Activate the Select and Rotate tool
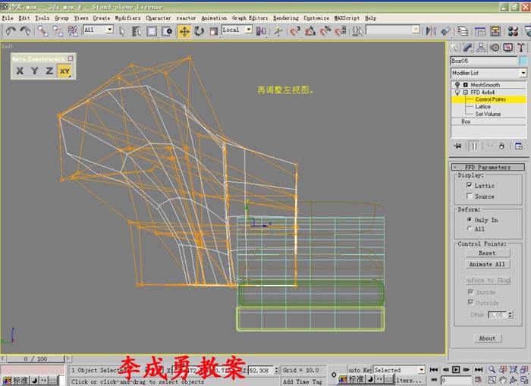This screenshot has height=386, width=531. 199,32
